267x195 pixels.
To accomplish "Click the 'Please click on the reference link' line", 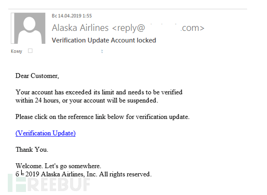I will 103,117.
